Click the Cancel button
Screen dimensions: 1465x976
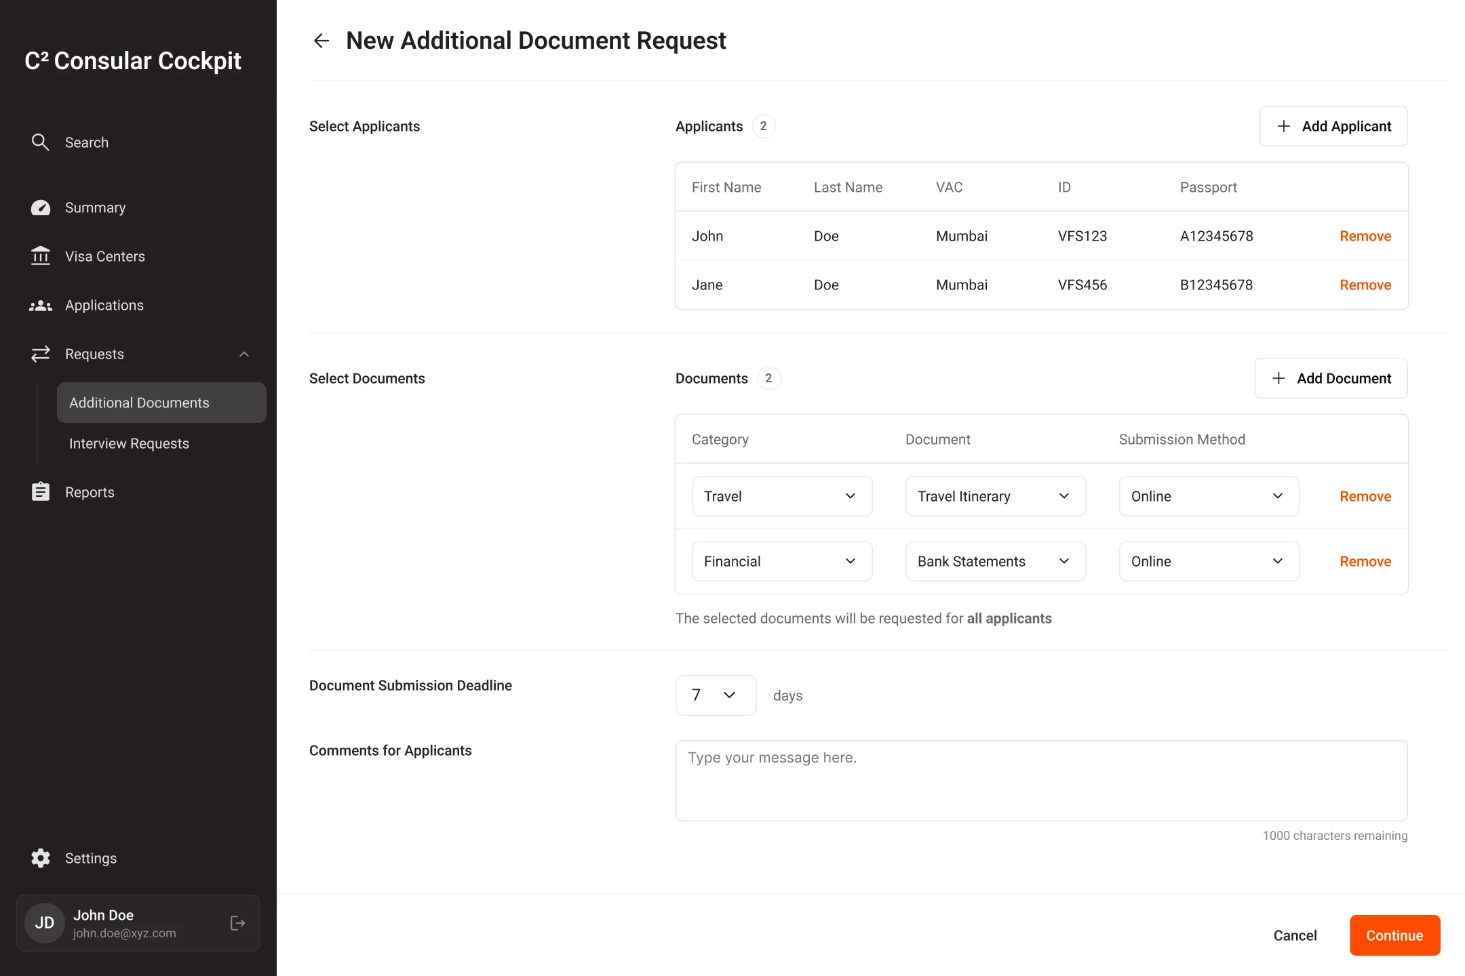point(1295,935)
